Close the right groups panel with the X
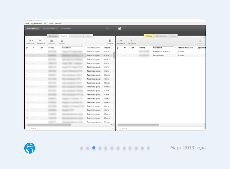This screenshot has width=230, height=169. tap(204, 38)
